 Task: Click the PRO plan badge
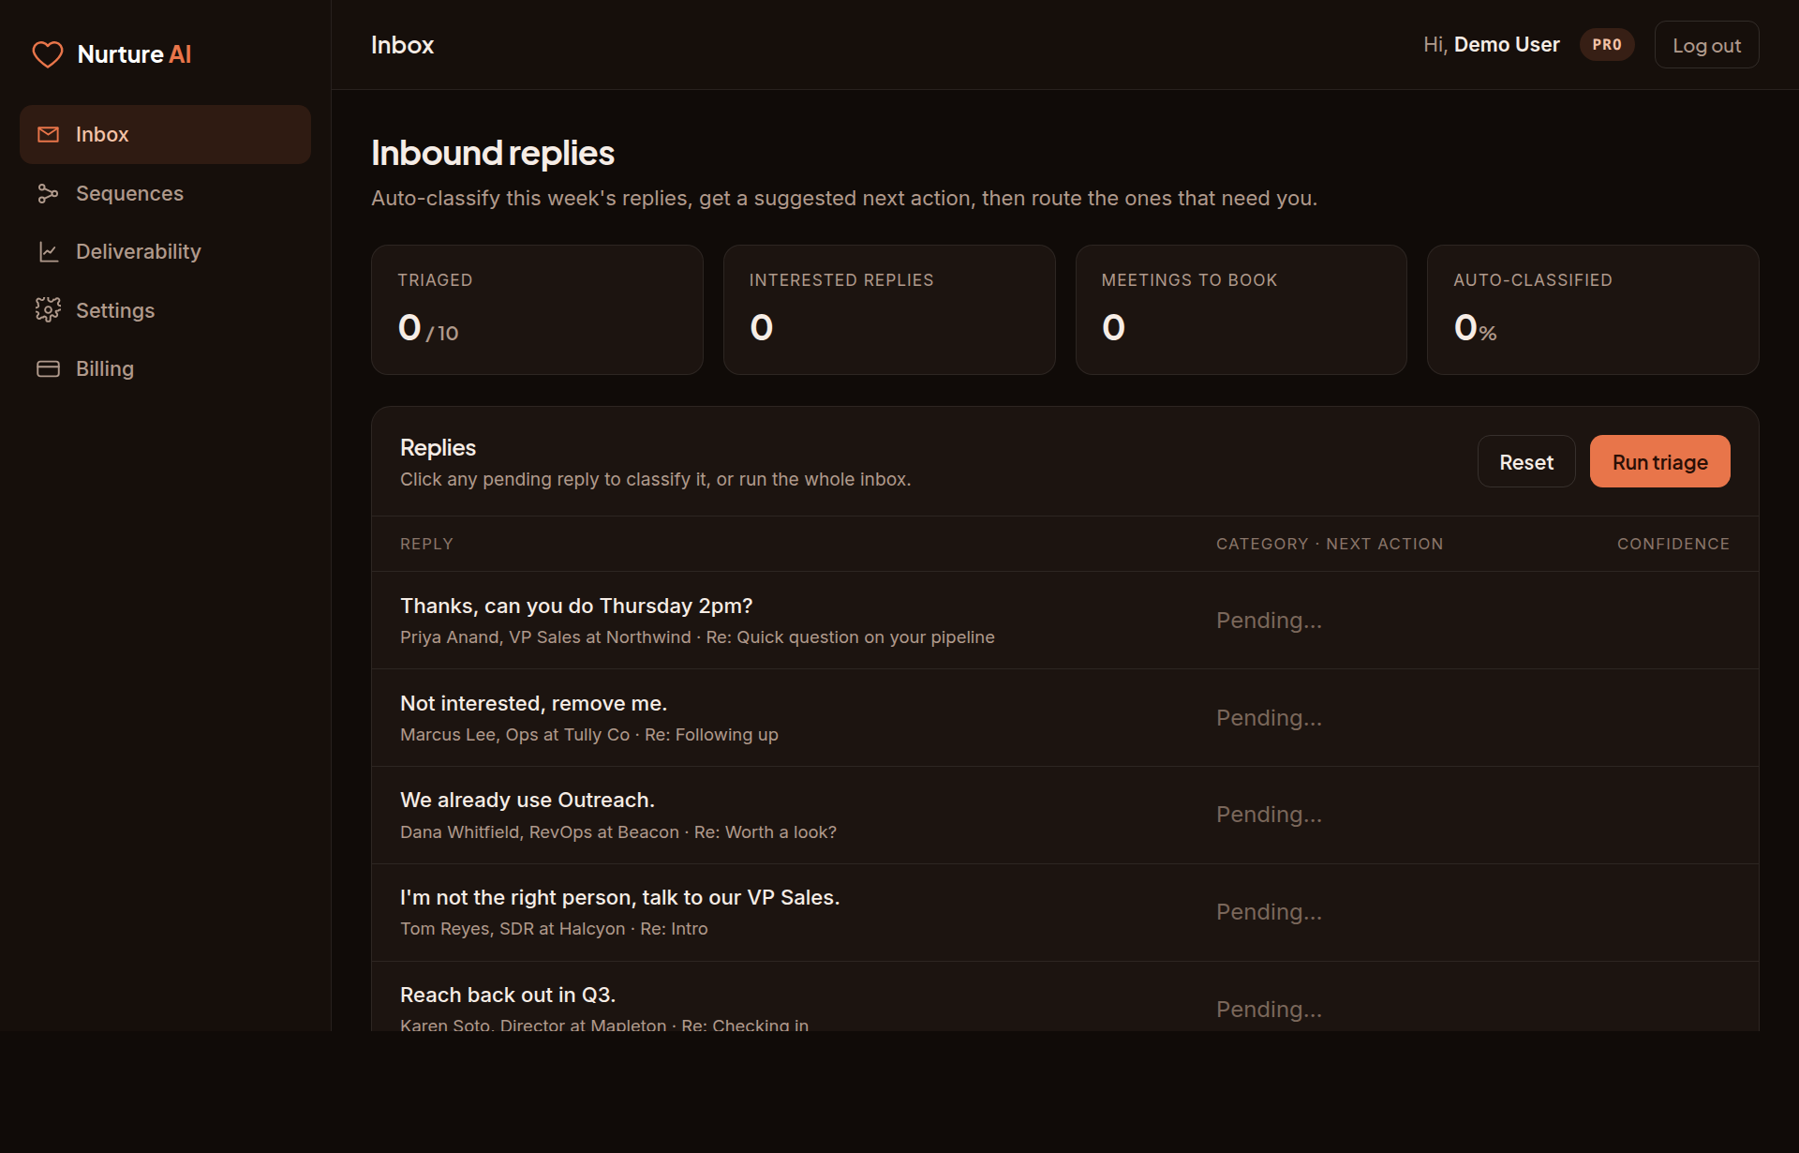1607,45
